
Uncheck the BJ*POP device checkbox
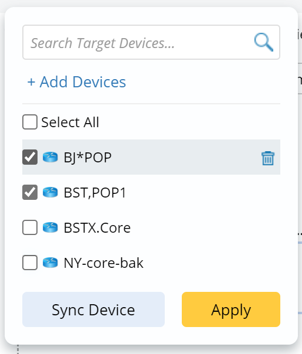pos(30,157)
